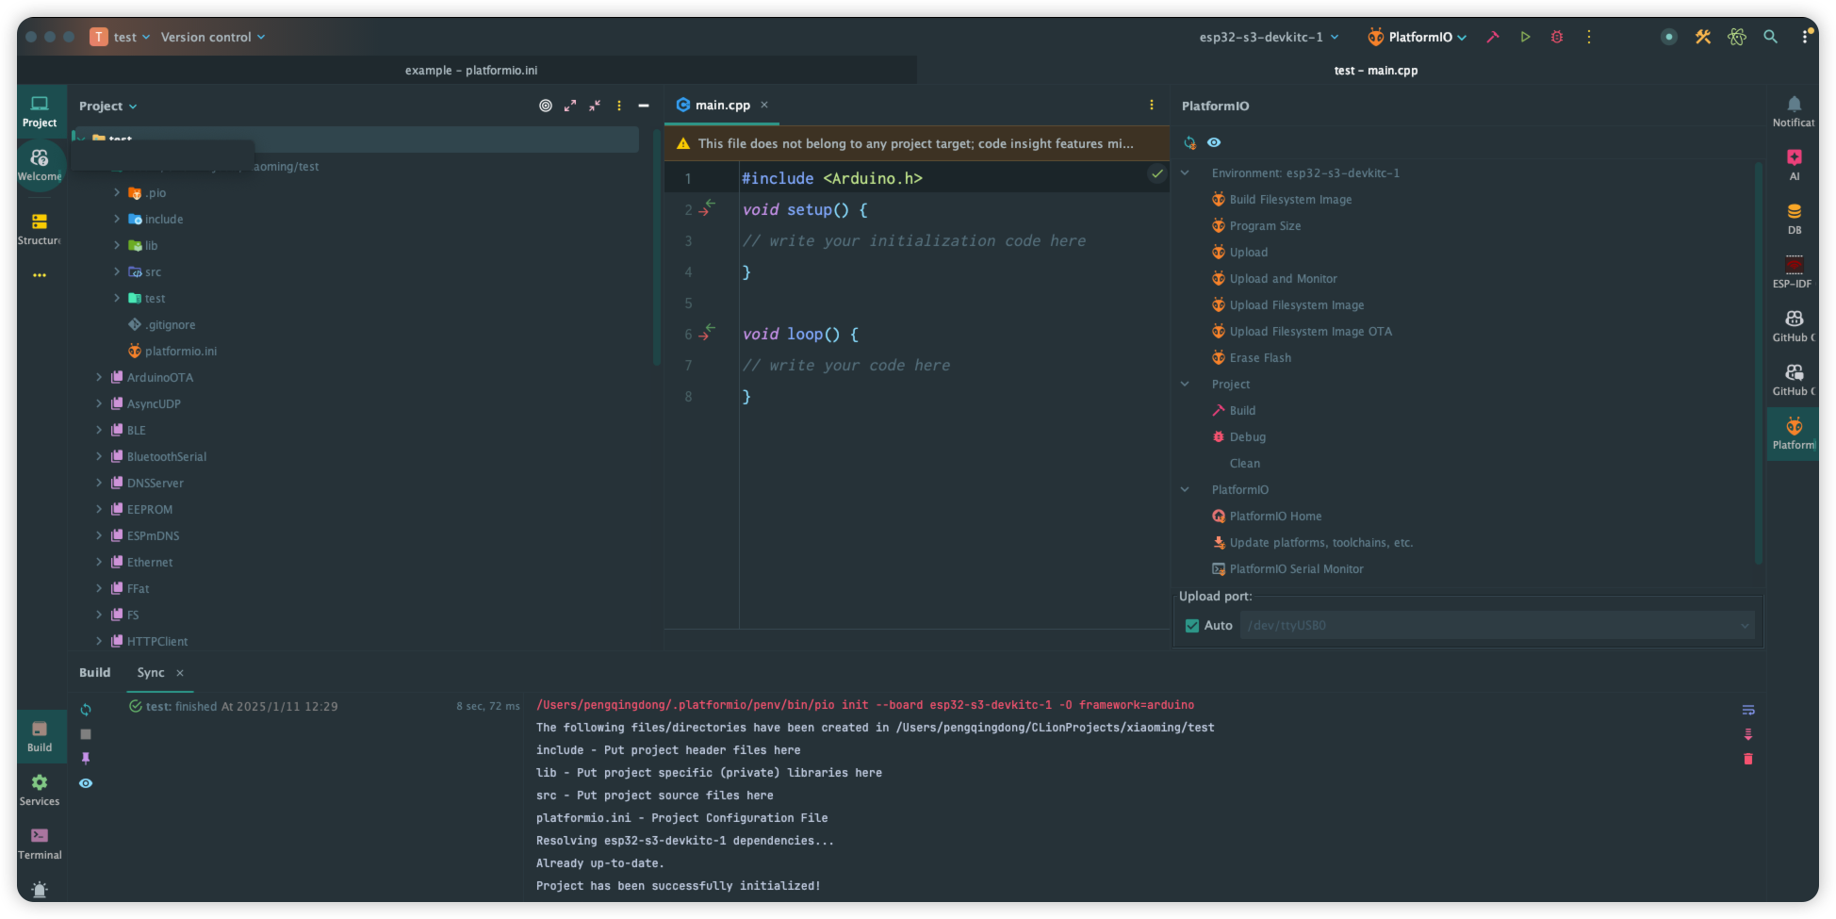Expand the ArduinoOTA library node

point(99,377)
